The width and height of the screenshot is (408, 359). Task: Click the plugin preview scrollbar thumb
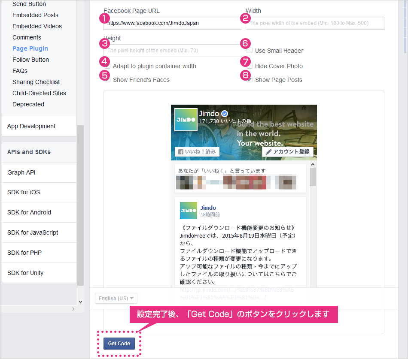point(313,177)
